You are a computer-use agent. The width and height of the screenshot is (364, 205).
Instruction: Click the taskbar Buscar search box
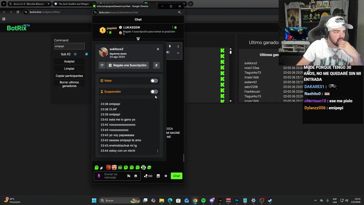(119, 200)
